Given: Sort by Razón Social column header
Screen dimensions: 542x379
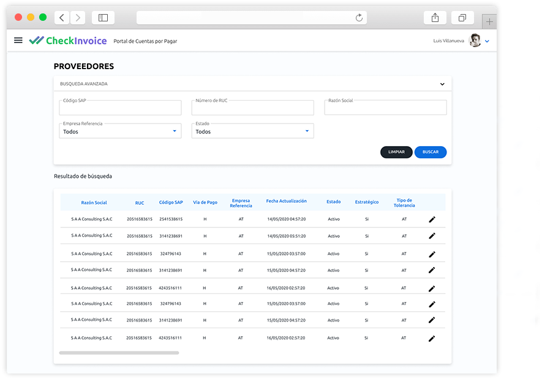Looking at the screenshot, I should tap(94, 203).
